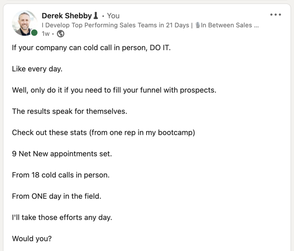294x251 pixels.
Task: Click the "Check out these stats" line
Action: pyautogui.click(x=103, y=132)
